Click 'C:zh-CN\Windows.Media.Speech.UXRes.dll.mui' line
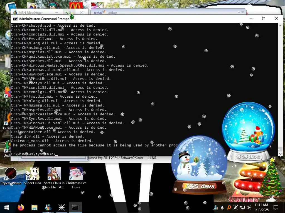The image size is (285, 213). pos(80,65)
